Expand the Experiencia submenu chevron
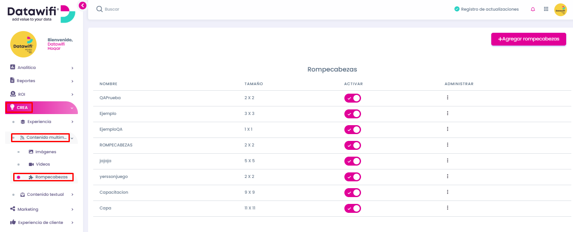Viewport: 573px width, 232px height. click(x=72, y=122)
